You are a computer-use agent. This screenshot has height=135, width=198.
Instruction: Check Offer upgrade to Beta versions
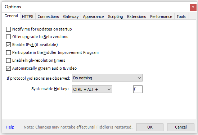[9, 37]
